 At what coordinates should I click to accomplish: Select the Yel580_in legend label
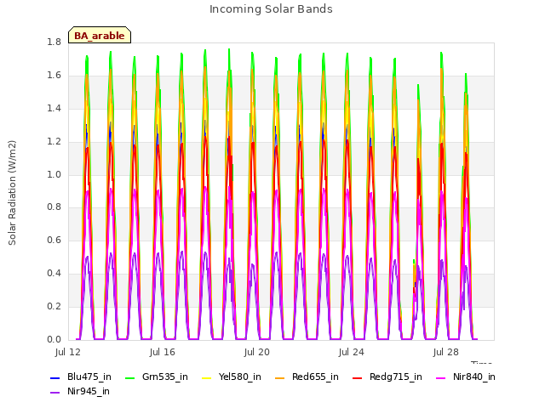coord(240,377)
